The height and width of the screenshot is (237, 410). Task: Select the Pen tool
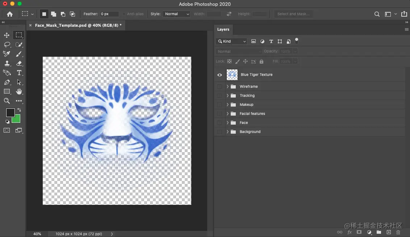tap(7, 82)
